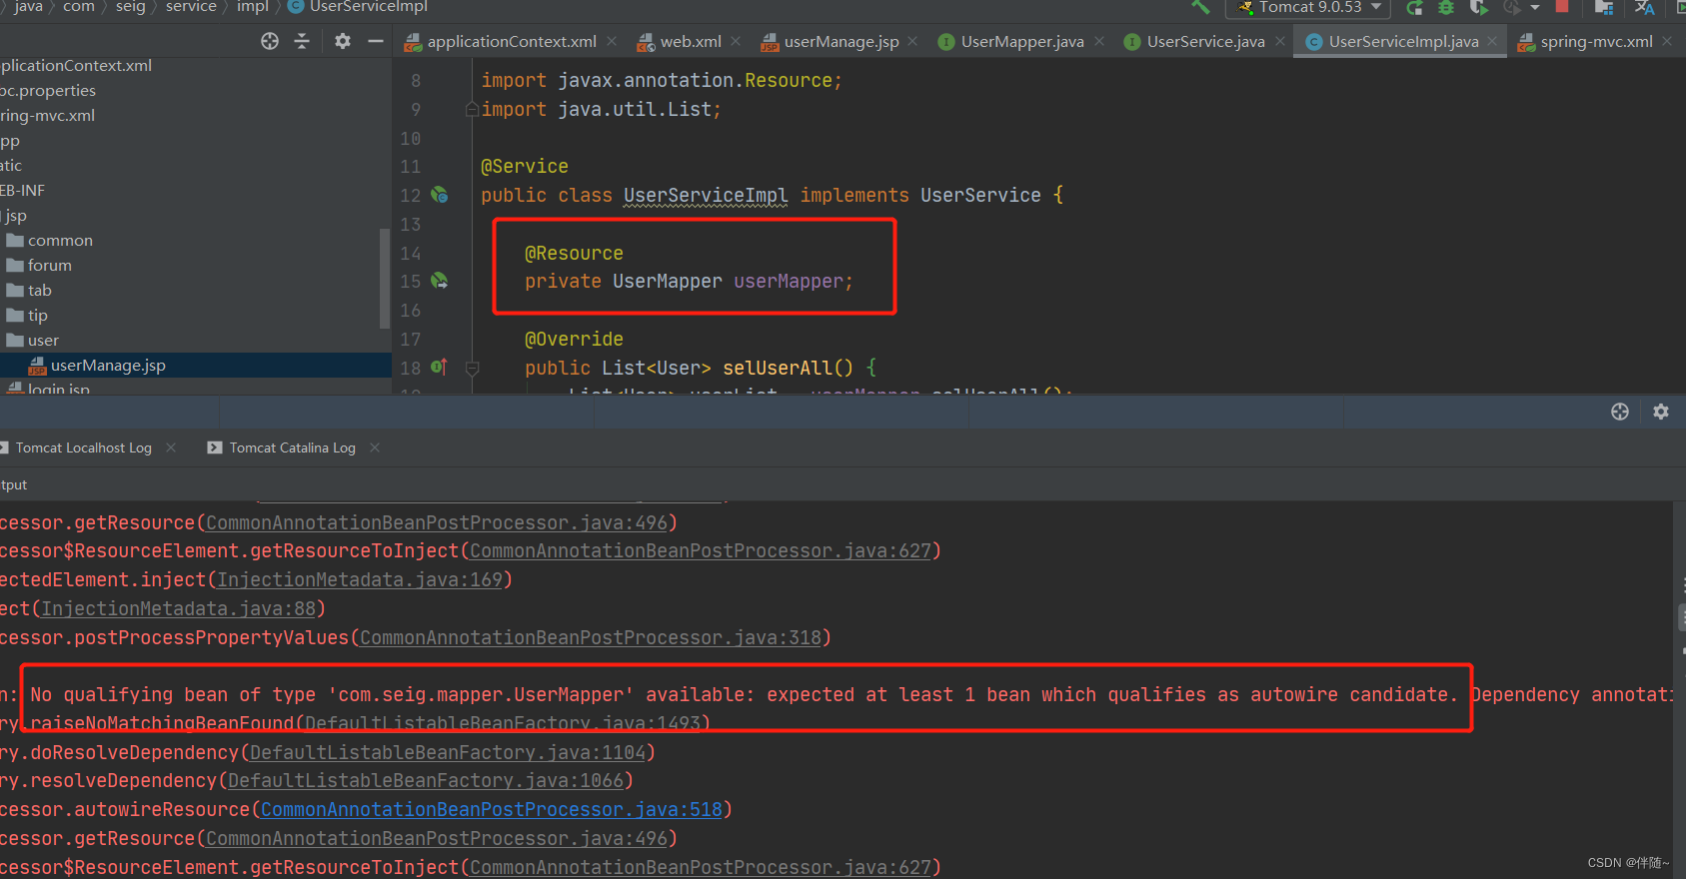
Task: Click the class name UserServiceImpl in code
Action: (706, 195)
